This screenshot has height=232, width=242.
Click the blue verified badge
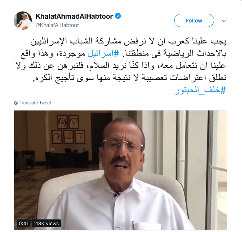[x=118, y=16]
